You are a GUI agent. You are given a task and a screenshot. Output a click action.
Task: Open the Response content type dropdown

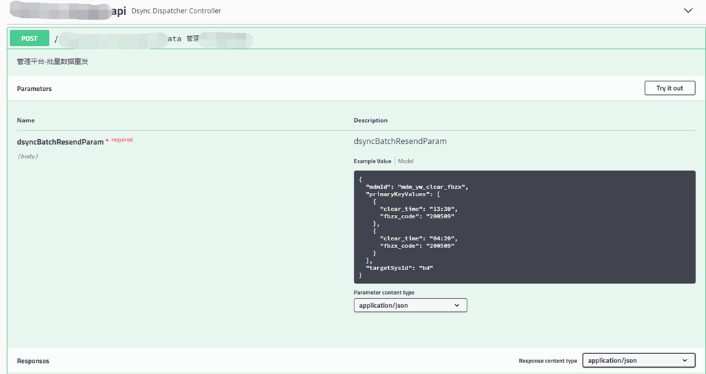point(638,360)
